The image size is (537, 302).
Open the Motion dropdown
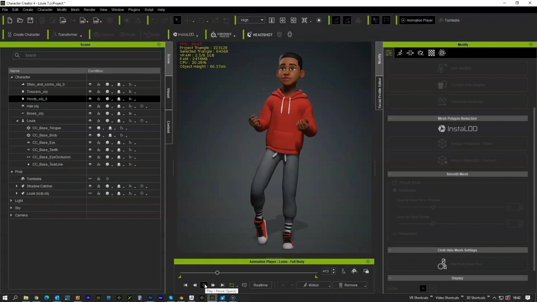pyautogui.click(x=314, y=285)
